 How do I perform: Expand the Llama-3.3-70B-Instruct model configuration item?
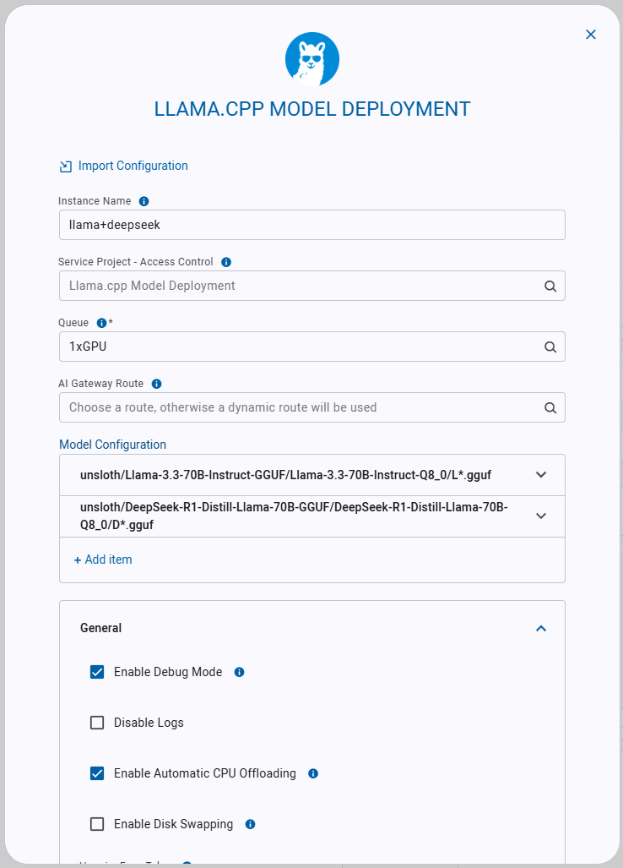541,475
